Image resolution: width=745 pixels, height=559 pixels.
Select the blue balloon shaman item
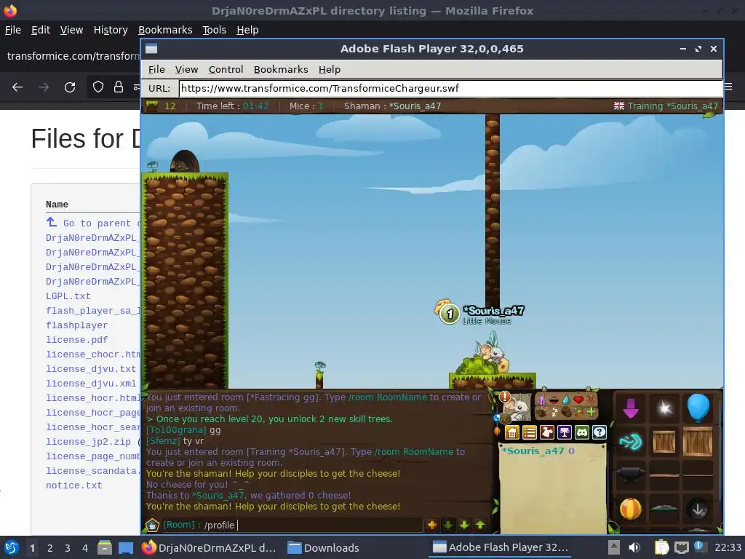[698, 408]
